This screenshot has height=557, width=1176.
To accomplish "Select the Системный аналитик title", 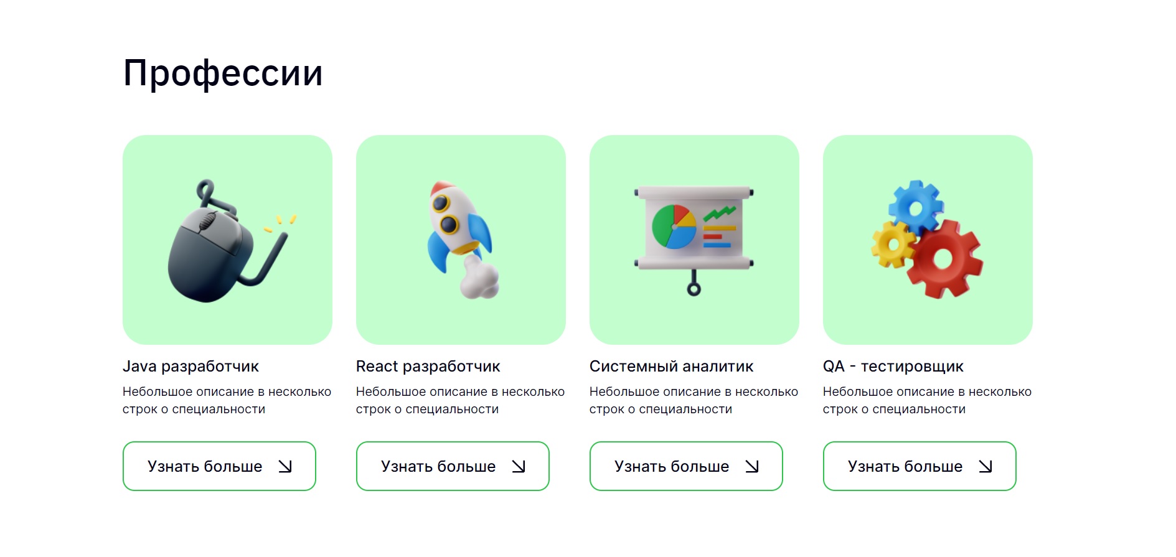I will coord(671,367).
